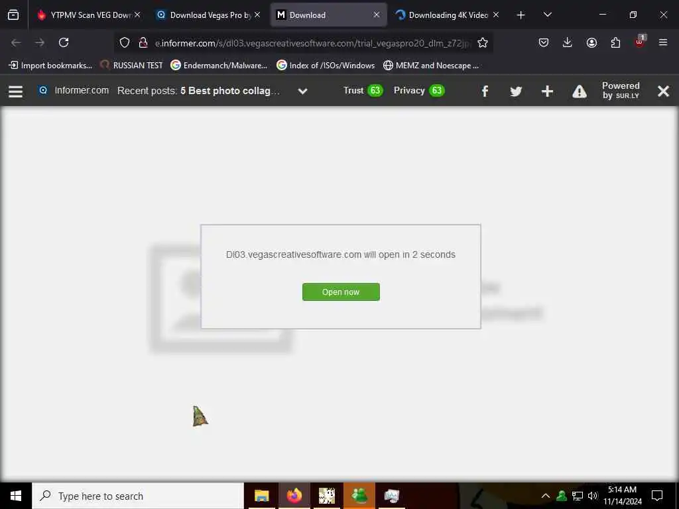Switch to Downloading 4K Video tab
The image size is (679, 509).
click(446, 15)
